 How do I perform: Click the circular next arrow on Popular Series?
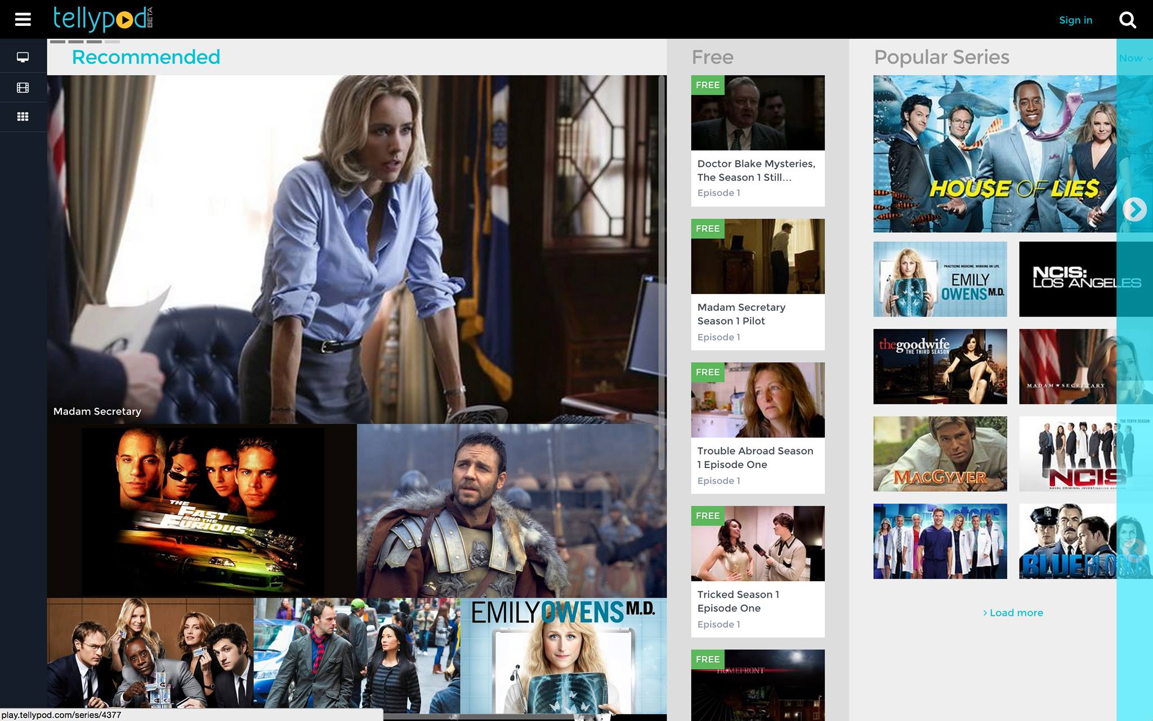1134,210
